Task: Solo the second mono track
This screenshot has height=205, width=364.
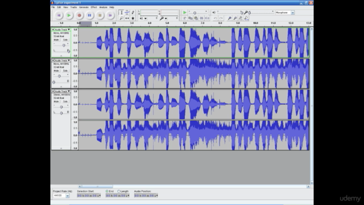Action: (x=65, y=71)
